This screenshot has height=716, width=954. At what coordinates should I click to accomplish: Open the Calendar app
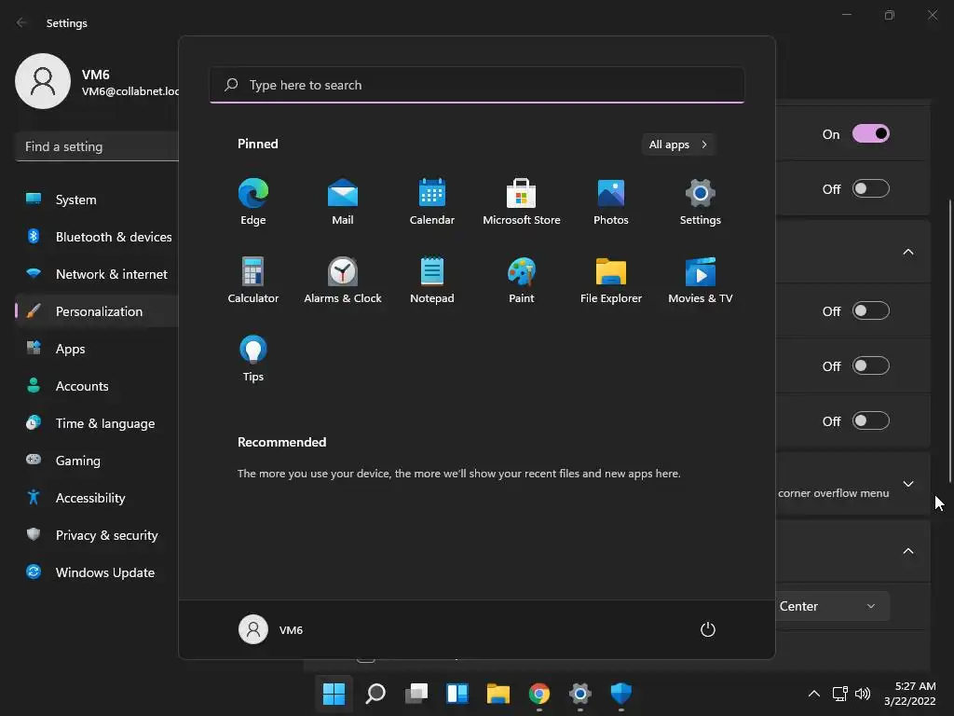pyautogui.click(x=432, y=201)
